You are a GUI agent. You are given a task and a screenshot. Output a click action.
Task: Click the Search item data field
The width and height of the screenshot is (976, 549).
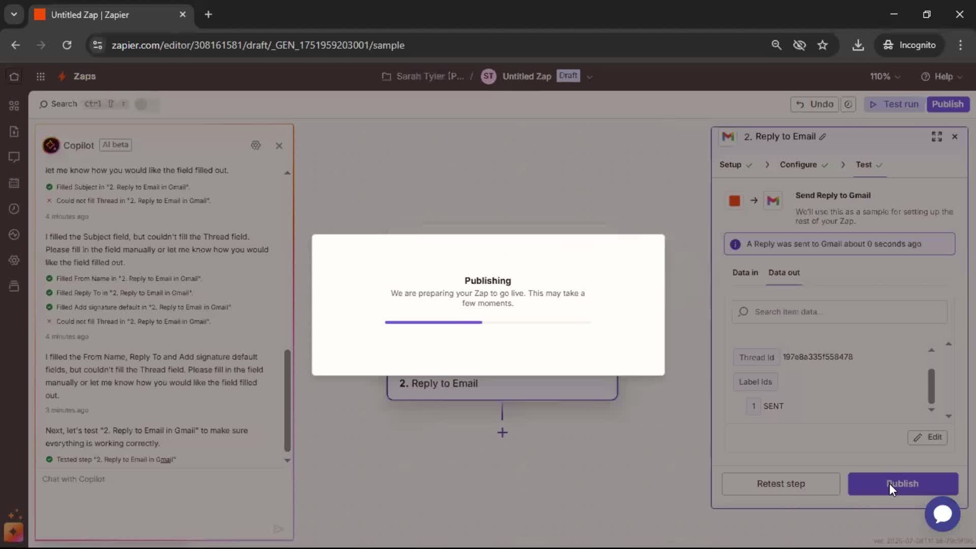[839, 312]
